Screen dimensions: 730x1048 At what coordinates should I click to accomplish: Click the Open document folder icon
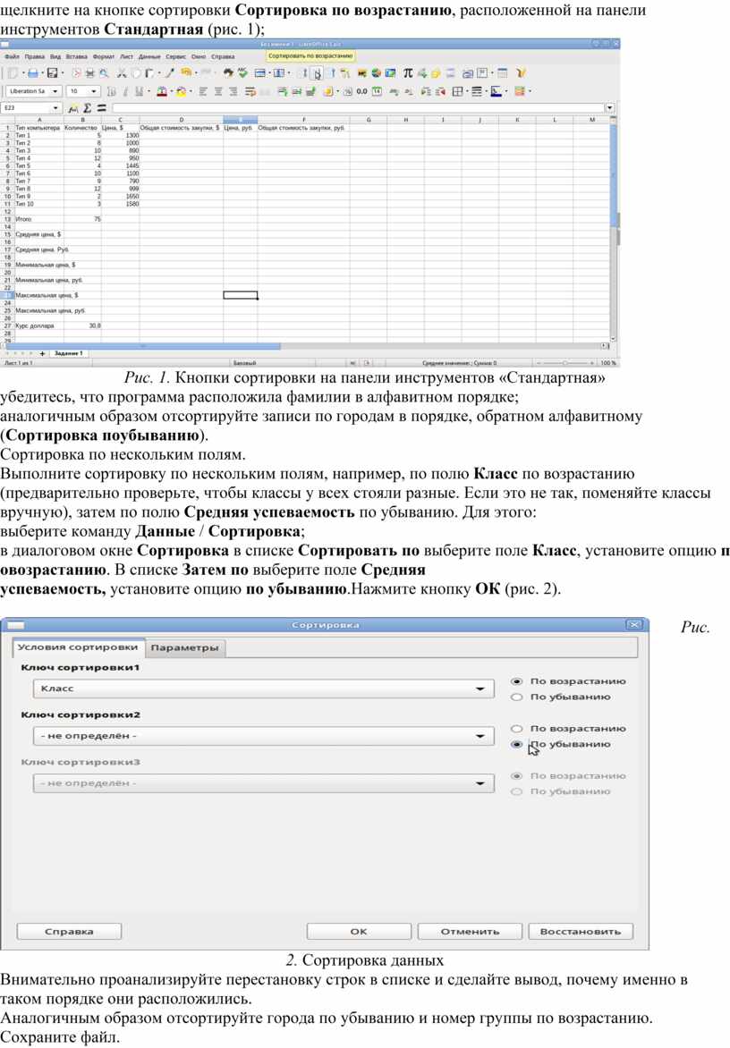(x=32, y=72)
